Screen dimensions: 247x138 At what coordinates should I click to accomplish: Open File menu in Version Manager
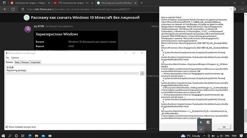[x=7, y=58]
